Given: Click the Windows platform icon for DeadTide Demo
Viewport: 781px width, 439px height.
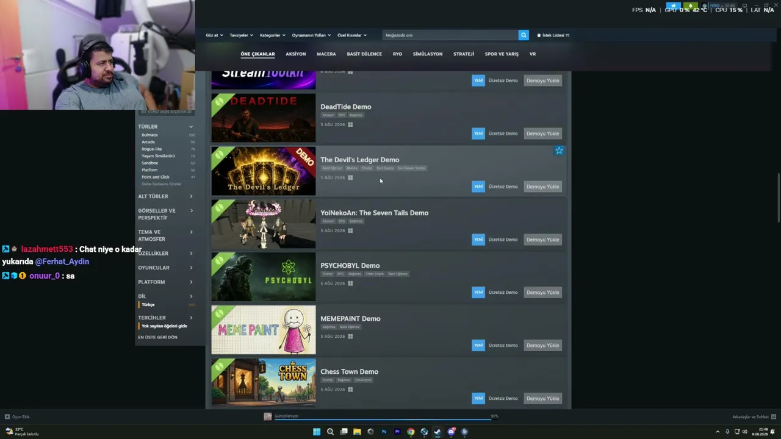Looking at the screenshot, I should pos(350,125).
